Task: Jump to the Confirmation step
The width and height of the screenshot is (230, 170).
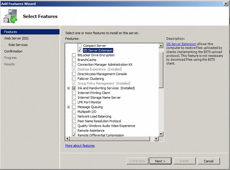Action: [x=13, y=51]
